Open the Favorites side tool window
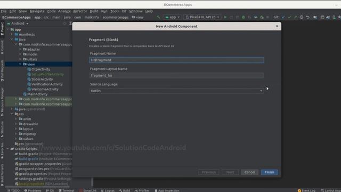The height and width of the screenshot is (192, 341). 2,150
